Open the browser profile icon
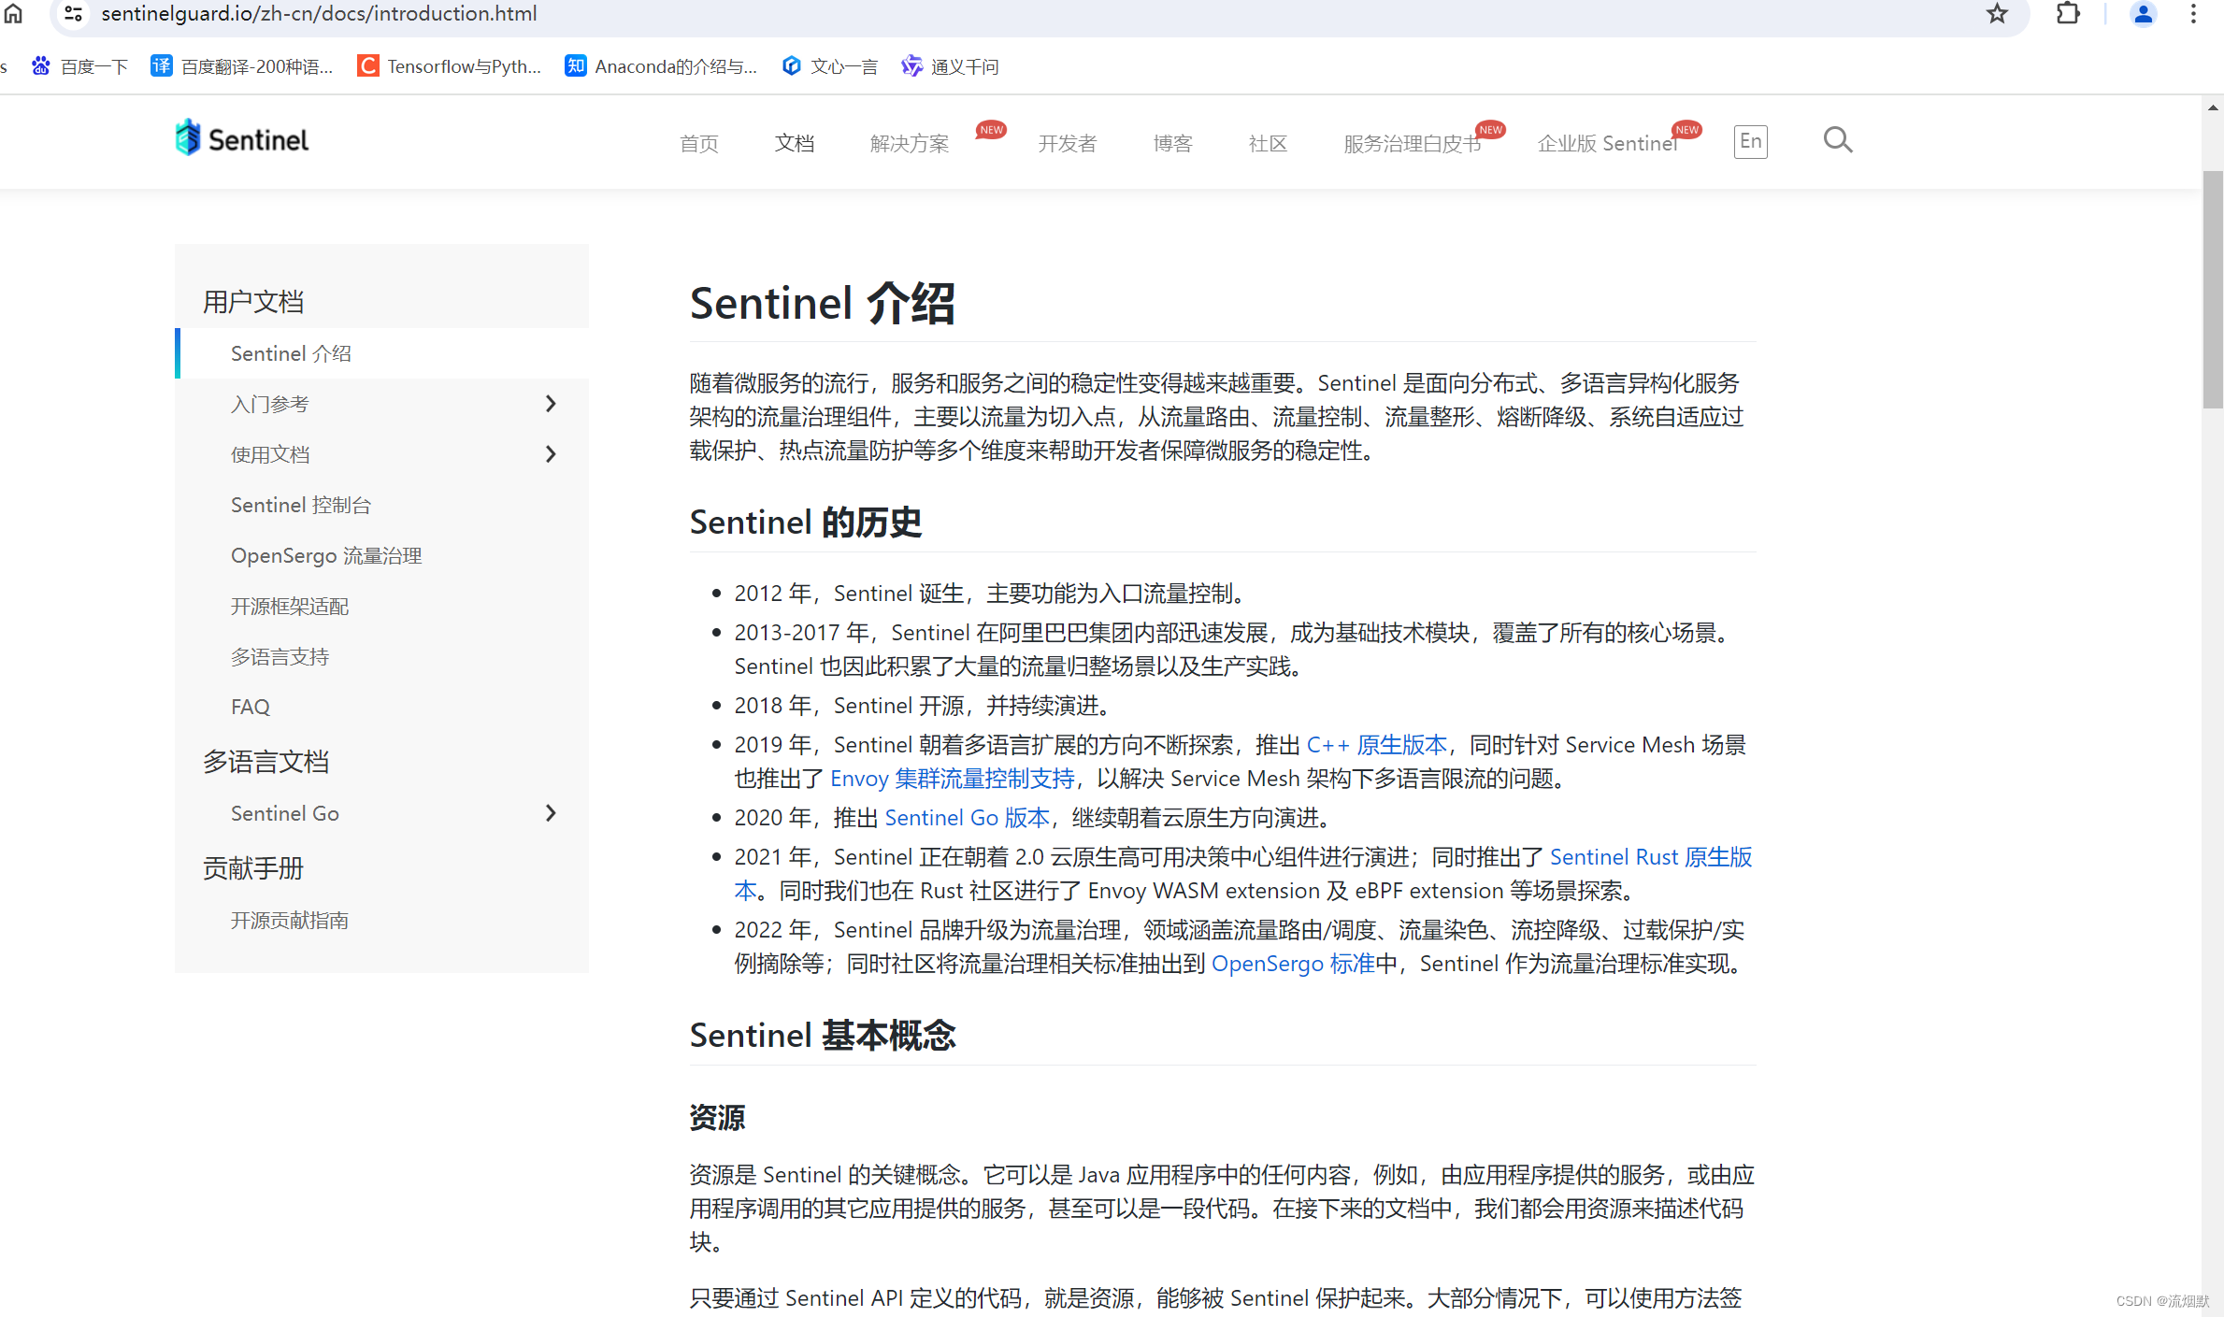 (x=2143, y=14)
